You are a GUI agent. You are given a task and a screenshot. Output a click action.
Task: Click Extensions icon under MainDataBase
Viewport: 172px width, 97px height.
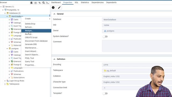pyautogui.click(x=12, y=29)
